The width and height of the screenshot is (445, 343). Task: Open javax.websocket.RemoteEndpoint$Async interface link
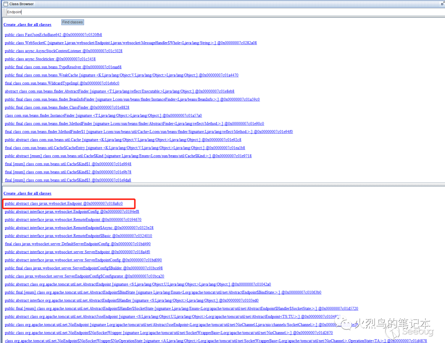(79, 228)
